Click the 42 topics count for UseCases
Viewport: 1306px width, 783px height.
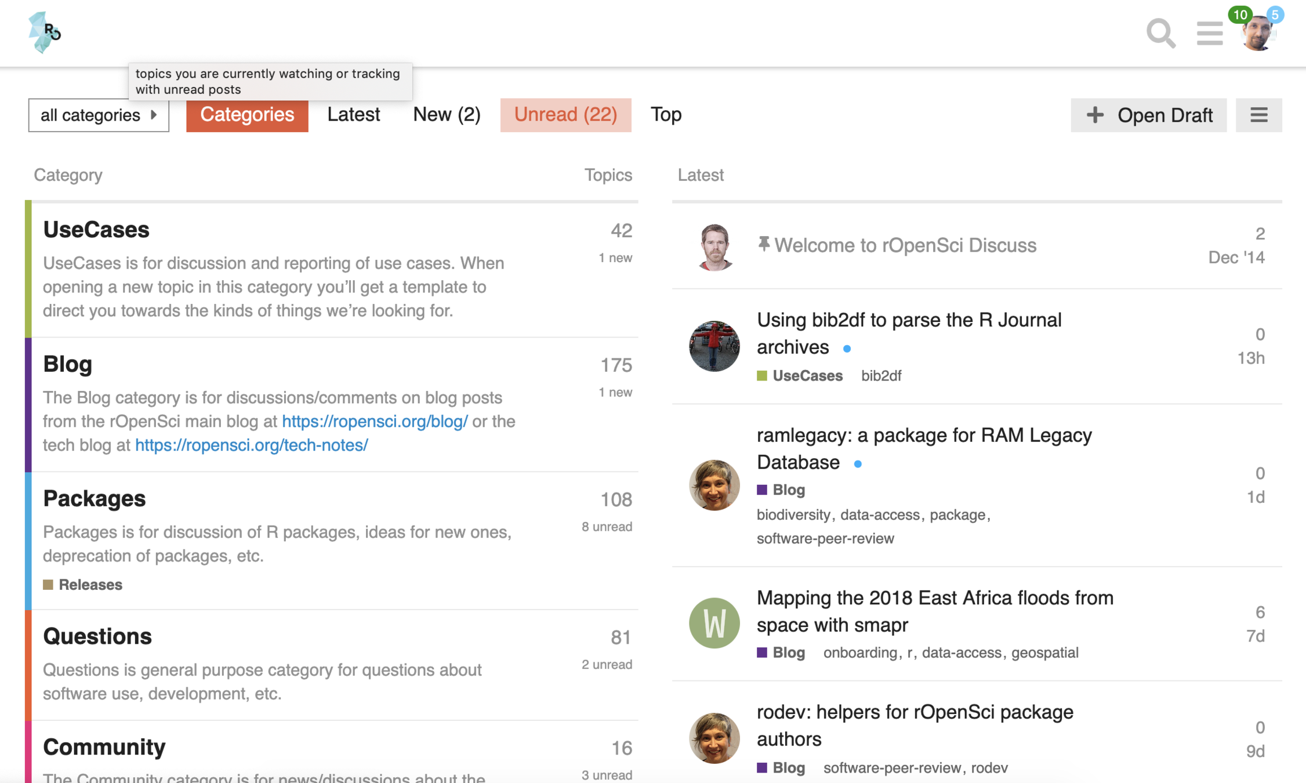[621, 231]
